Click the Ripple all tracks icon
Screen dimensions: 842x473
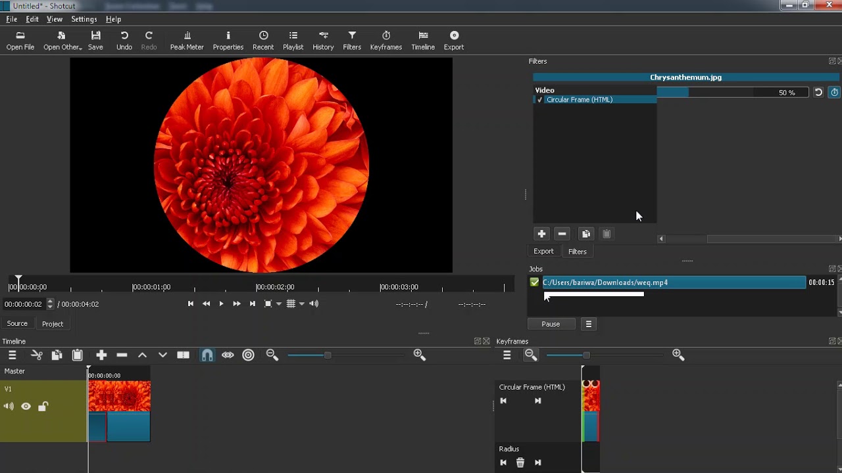248,355
